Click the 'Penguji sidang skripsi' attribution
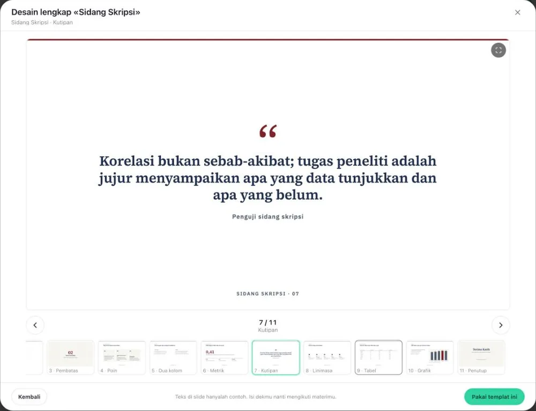536x411 pixels. (x=267, y=216)
